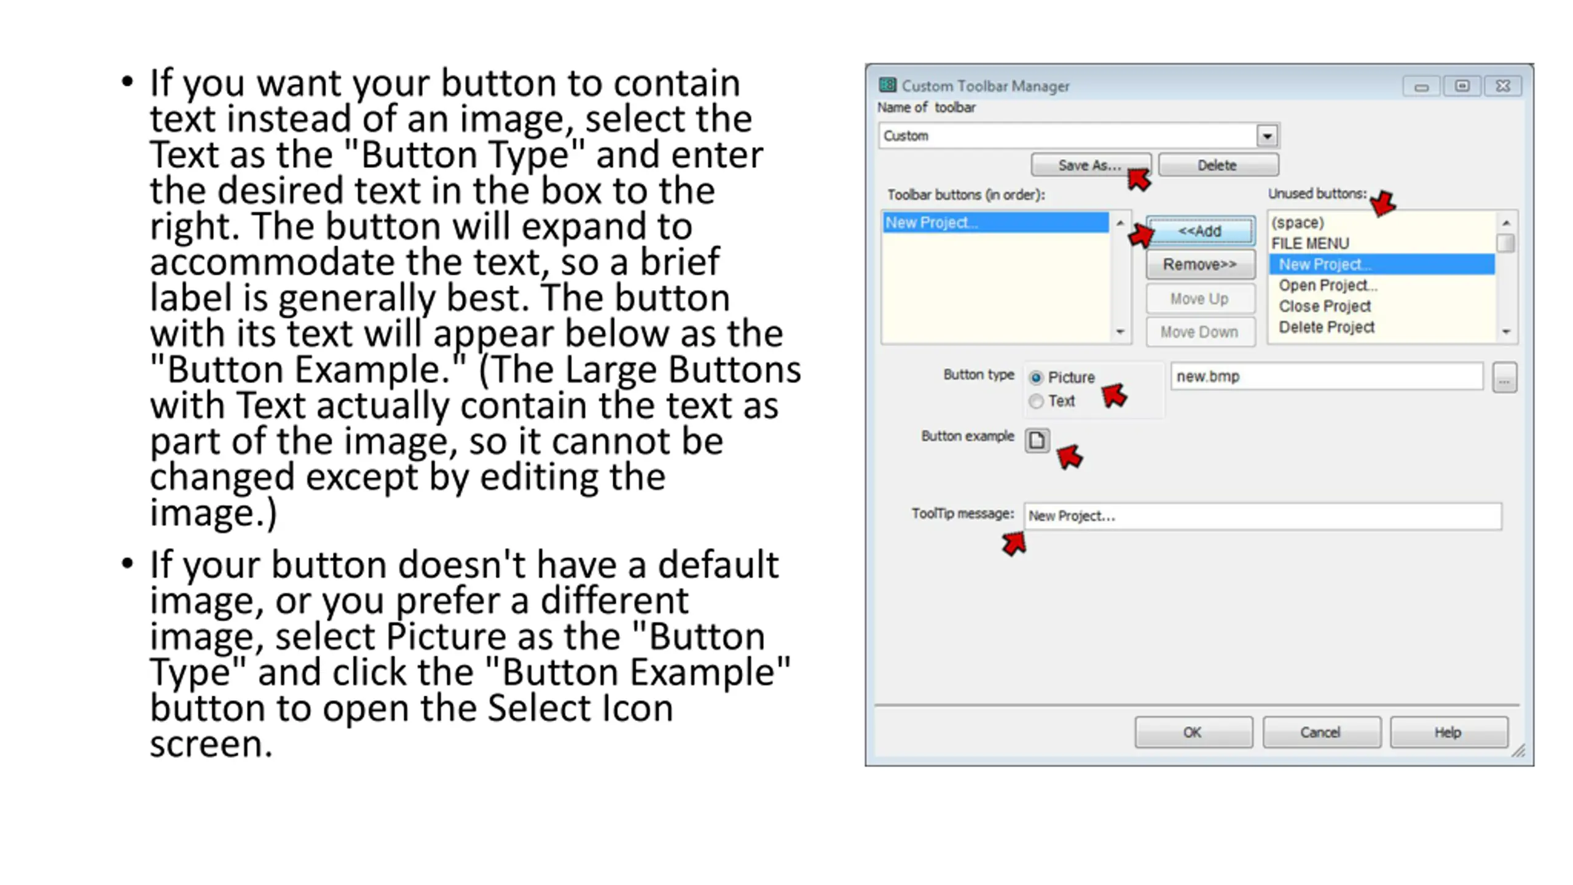The height and width of the screenshot is (885, 1573).
Task: Click the Button example new-document icon
Action: tap(1037, 440)
